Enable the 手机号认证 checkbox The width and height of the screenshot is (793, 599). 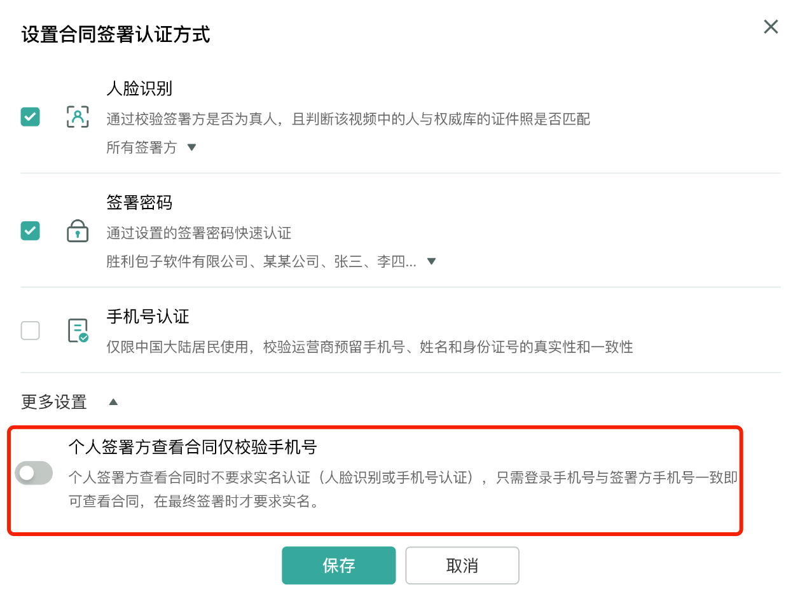(30, 331)
